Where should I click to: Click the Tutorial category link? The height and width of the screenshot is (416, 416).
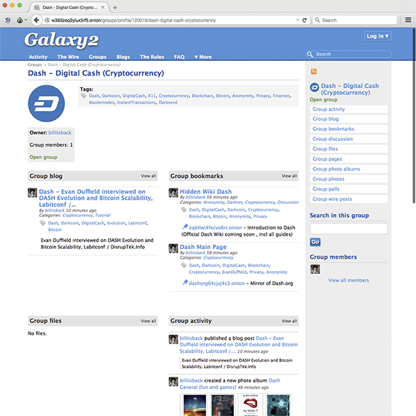103,215
